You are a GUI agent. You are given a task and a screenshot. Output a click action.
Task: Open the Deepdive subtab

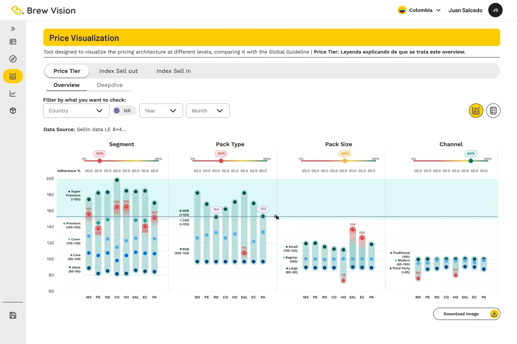click(x=110, y=85)
